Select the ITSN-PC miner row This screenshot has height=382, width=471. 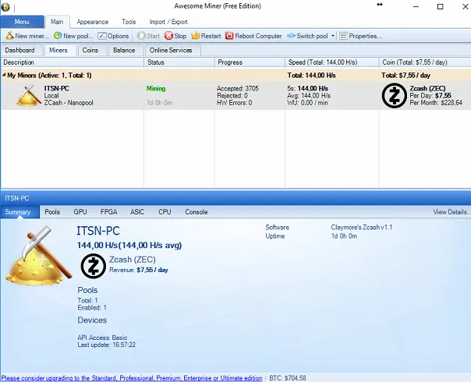235,95
